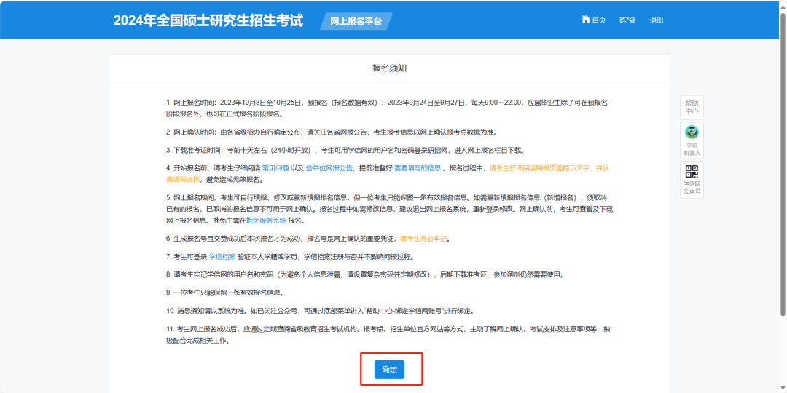Click the 学信档案 link
This screenshot has width=787, height=393.
click(222, 257)
